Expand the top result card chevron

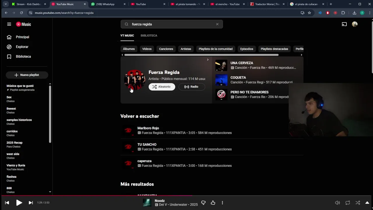click(x=208, y=60)
